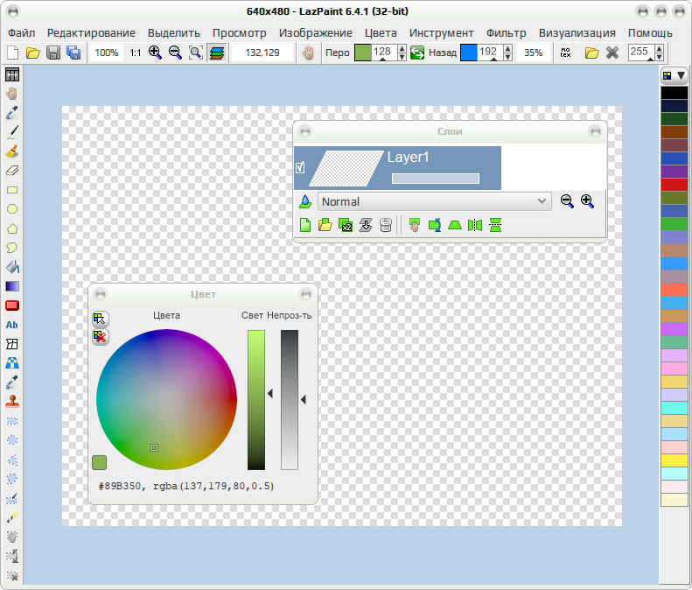Click the Свет lightness bar in Цвет panel
Screen dimensions: 692x590
click(256, 400)
